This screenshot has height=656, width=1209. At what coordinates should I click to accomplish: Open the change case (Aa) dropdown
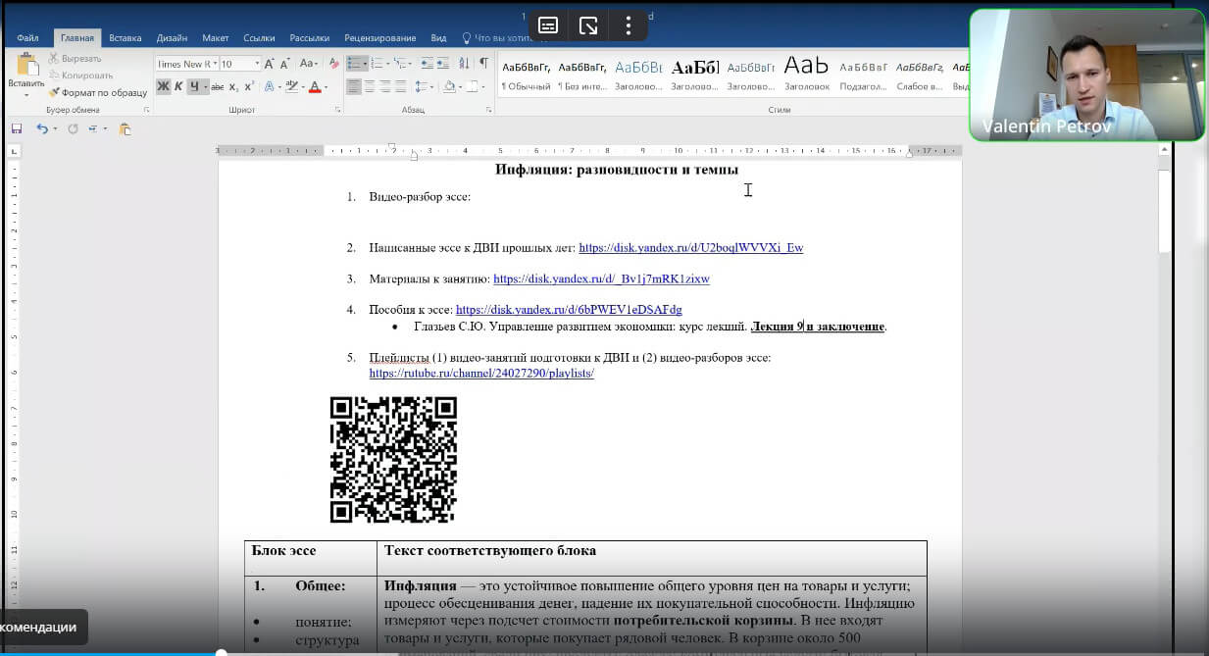pos(309,63)
